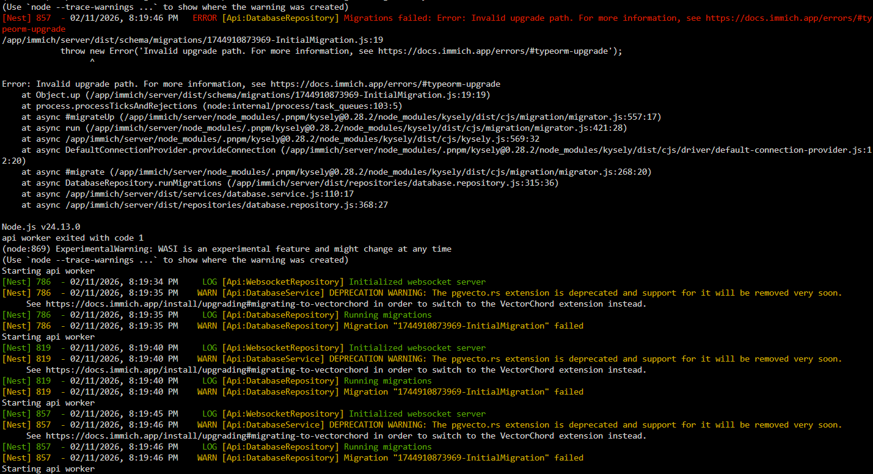The height and width of the screenshot is (474, 873).
Task: Click the "migrator.js:421:28" location
Action: click(579, 128)
